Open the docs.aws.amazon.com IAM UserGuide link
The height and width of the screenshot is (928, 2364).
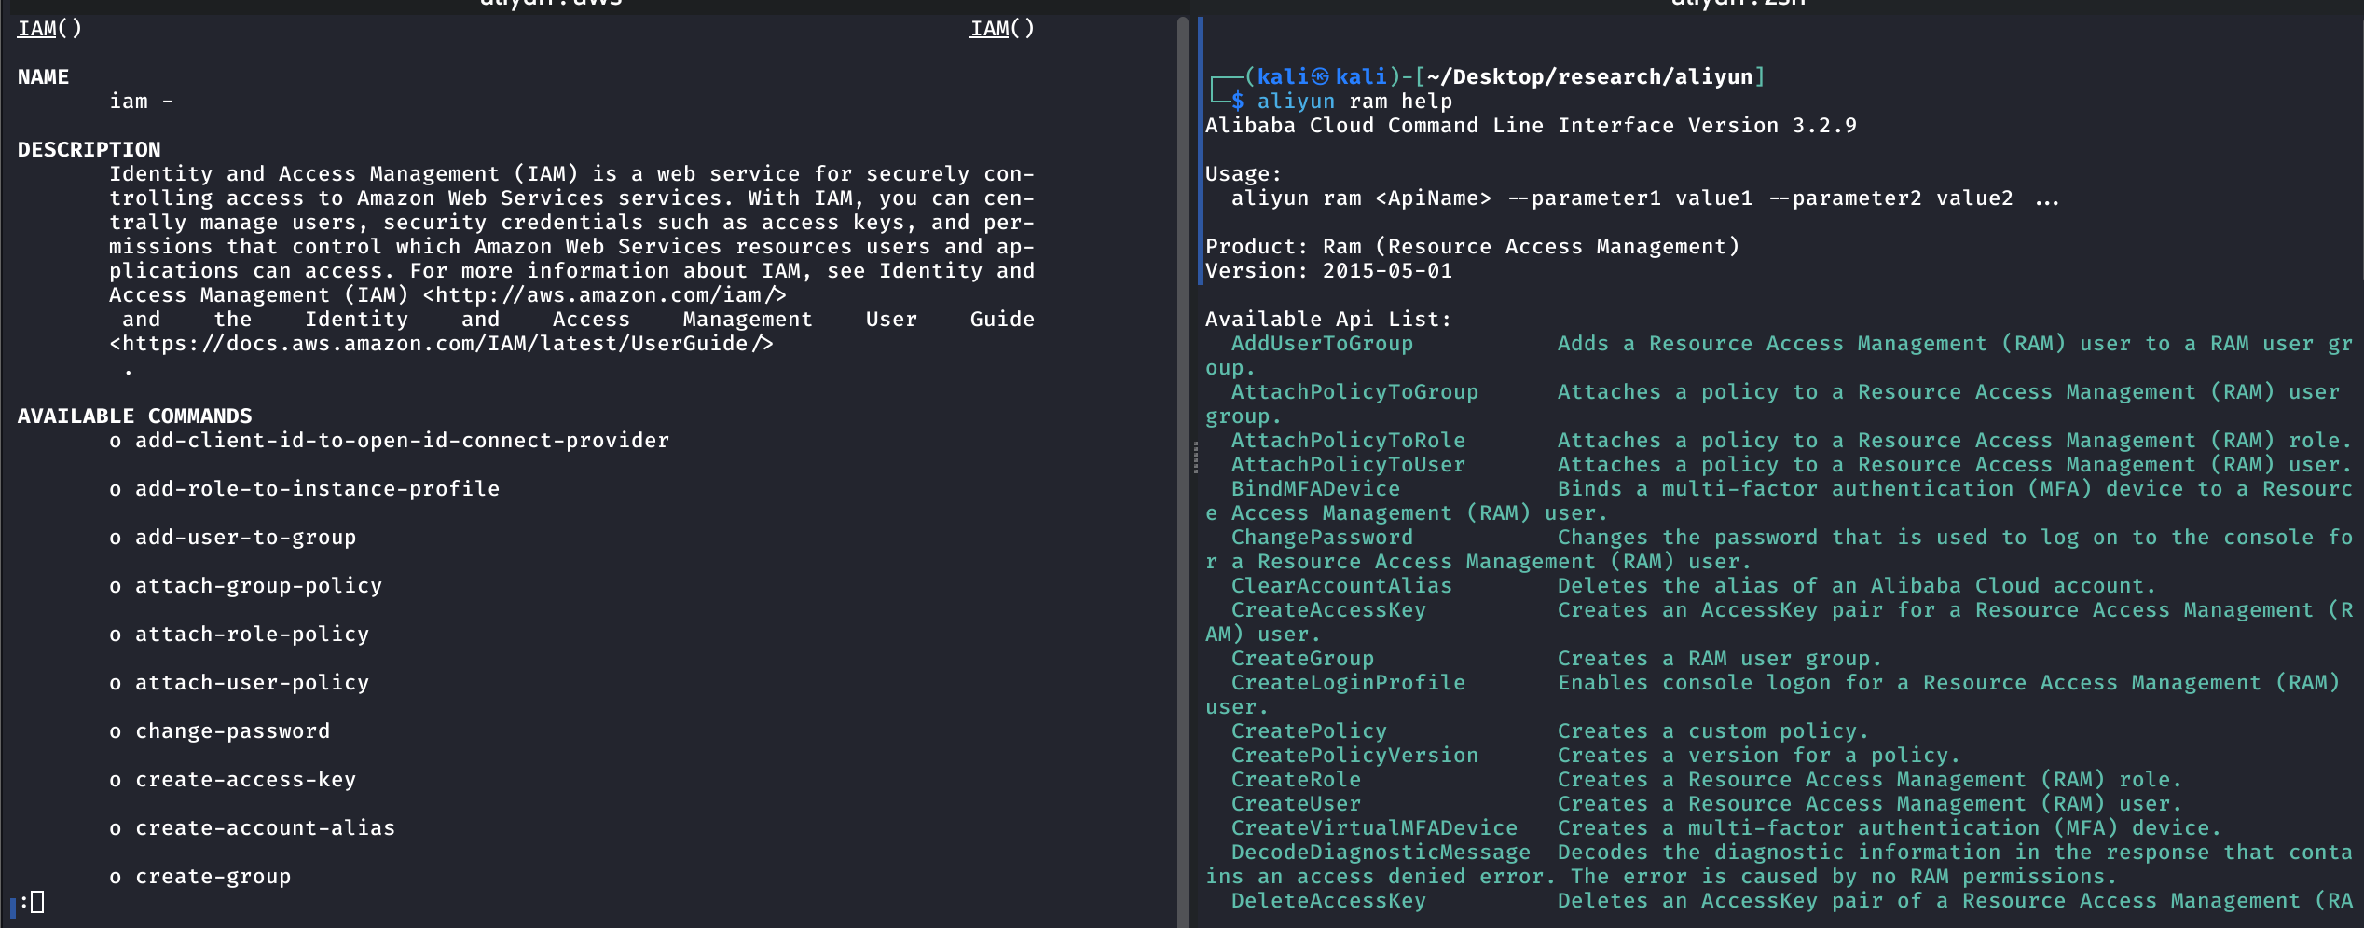click(441, 344)
